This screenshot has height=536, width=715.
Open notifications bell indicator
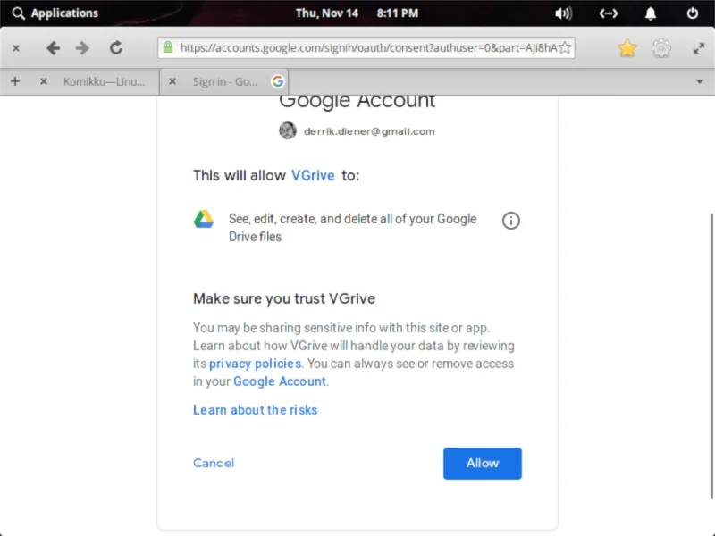coord(651,13)
